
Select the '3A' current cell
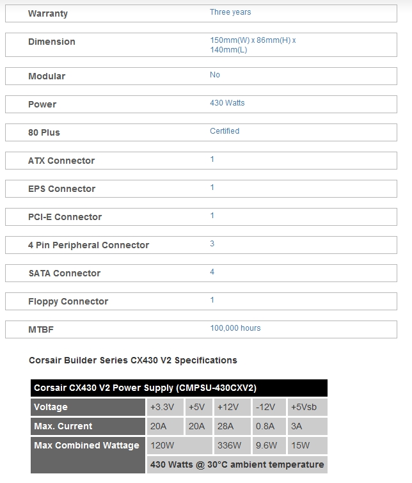308,426
